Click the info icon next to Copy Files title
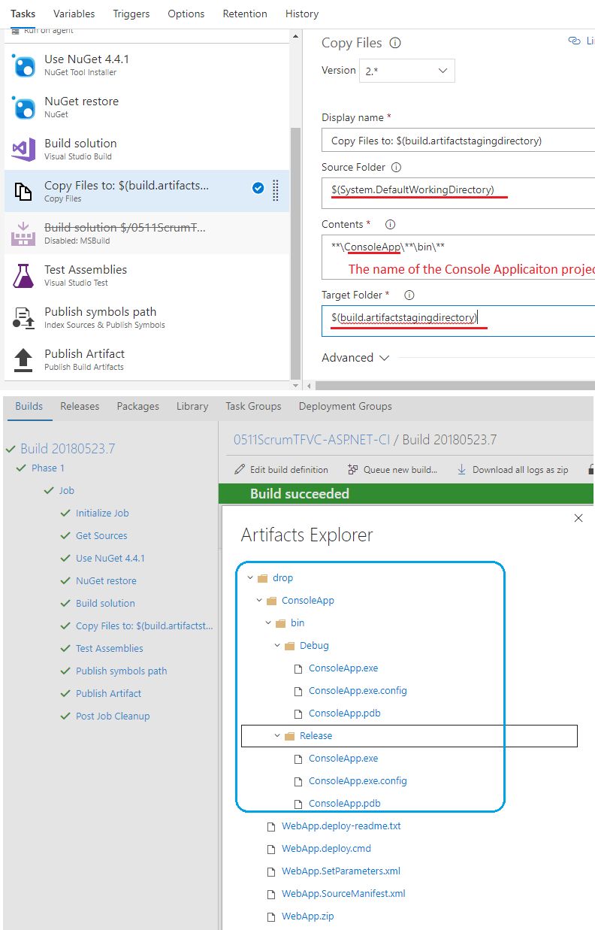The height and width of the screenshot is (930, 595). (395, 43)
